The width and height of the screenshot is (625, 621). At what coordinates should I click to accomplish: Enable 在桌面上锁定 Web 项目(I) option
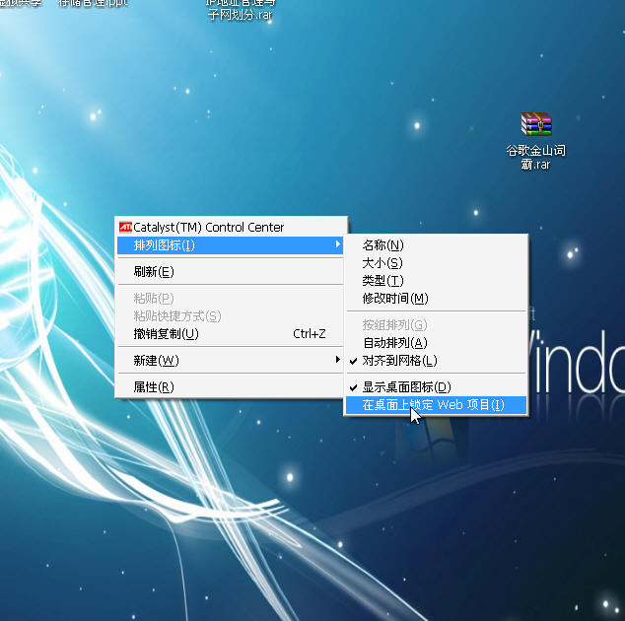[433, 405]
